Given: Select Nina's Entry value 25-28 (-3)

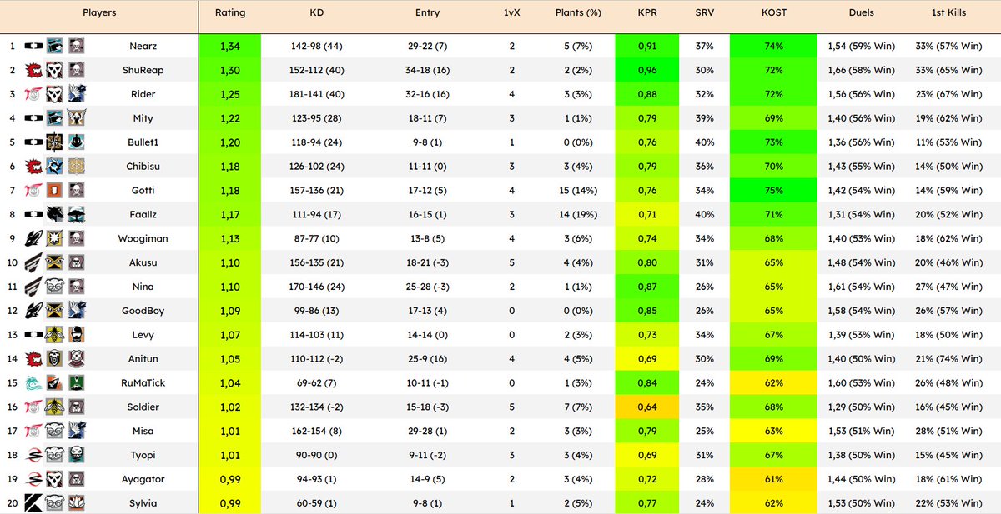Looking at the screenshot, I should [x=427, y=287].
